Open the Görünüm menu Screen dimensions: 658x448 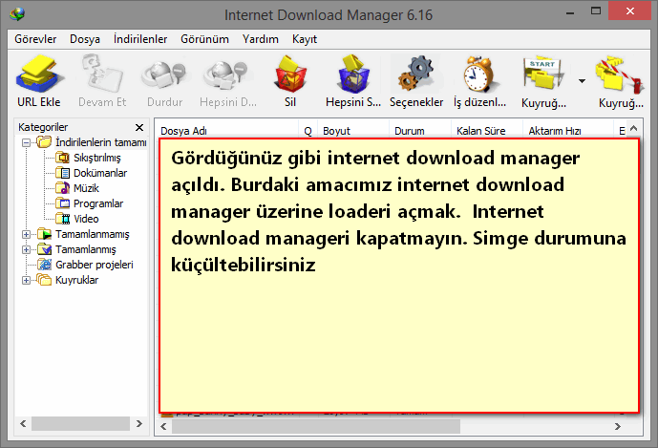click(204, 39)
